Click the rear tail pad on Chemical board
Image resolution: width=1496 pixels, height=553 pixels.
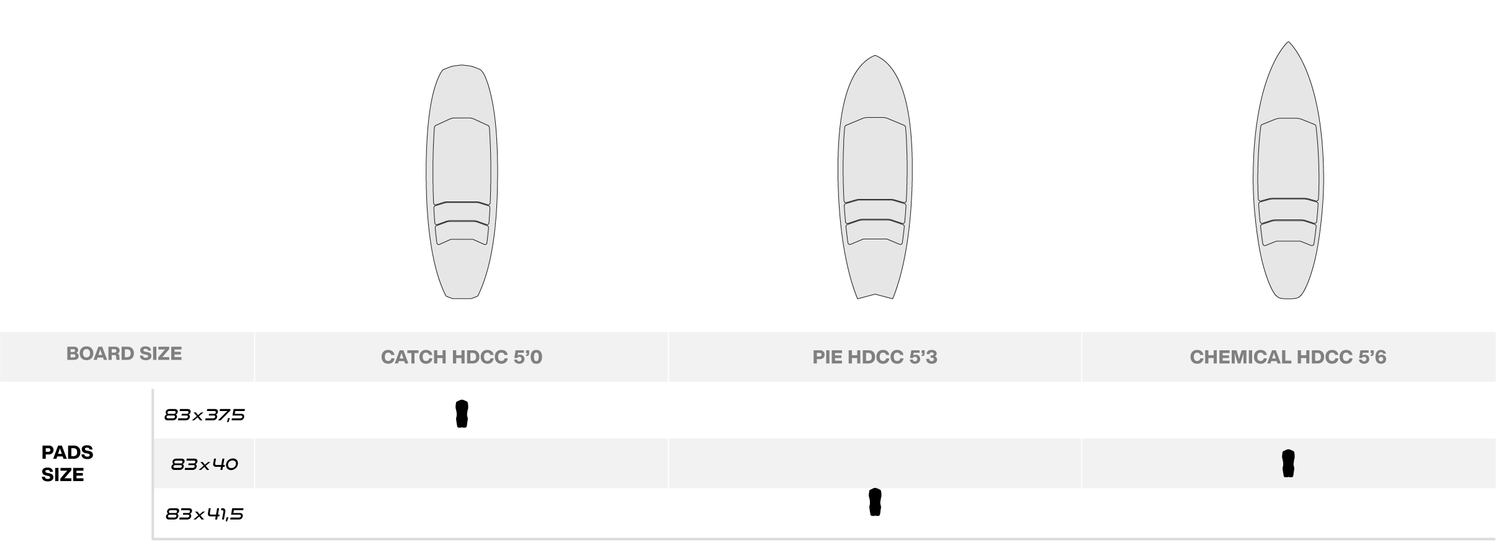point(1288,233)
